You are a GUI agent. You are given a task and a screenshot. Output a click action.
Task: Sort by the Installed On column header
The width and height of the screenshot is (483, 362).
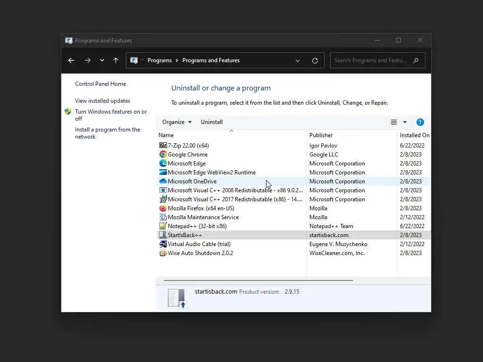pyautogui.click(x=414, y=135)
